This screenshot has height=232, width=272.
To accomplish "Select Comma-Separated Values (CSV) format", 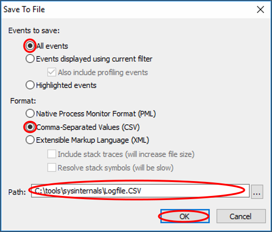I will point(30,127).
